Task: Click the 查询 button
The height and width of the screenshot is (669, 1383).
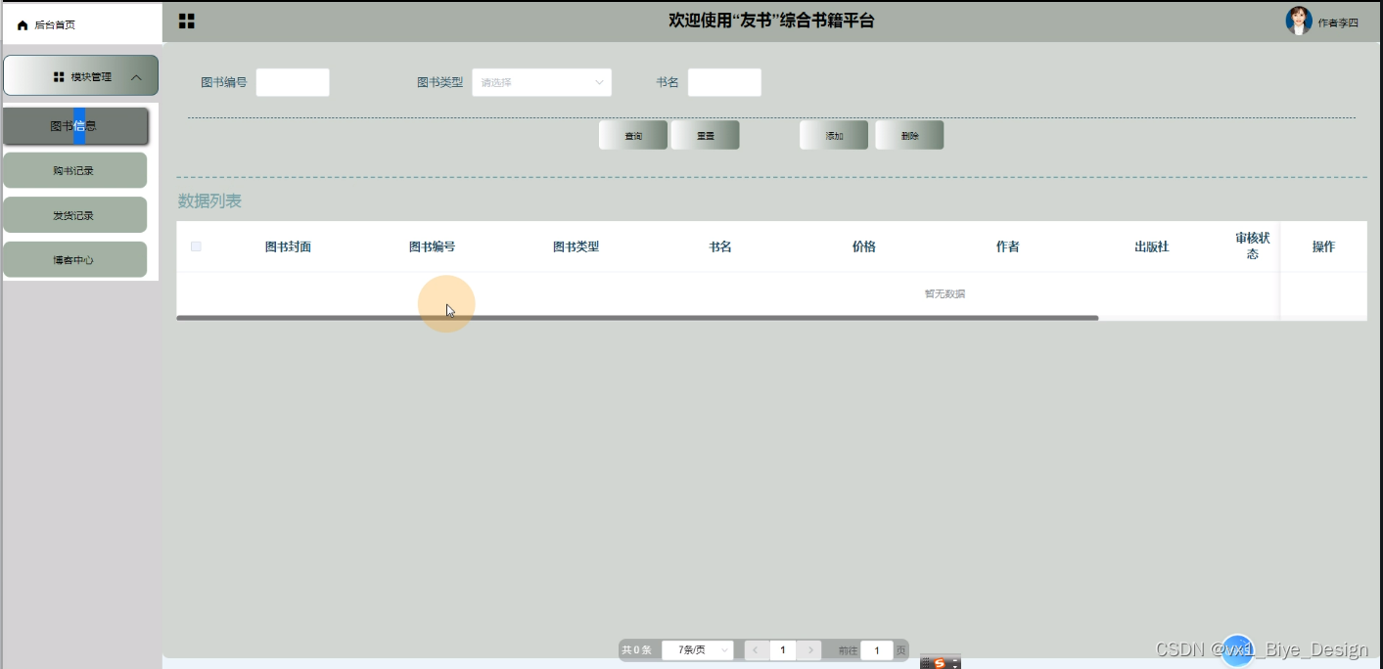Action: [x=633, y=136]
